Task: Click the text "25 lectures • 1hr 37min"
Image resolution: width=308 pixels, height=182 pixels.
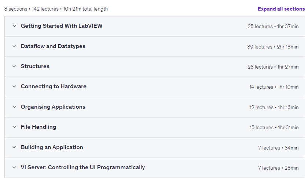Action: pyautogui.click(x=273, y=26)
